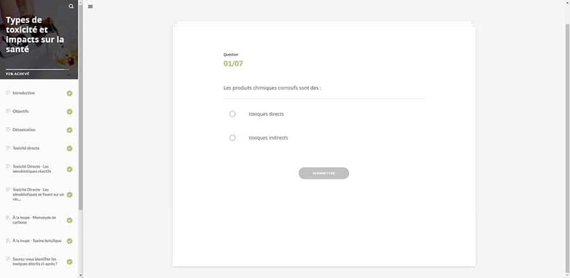Click the checkmark for Monoxyde de carbone lesson
This screenshot has width=570, height=278.
point(70,220)
